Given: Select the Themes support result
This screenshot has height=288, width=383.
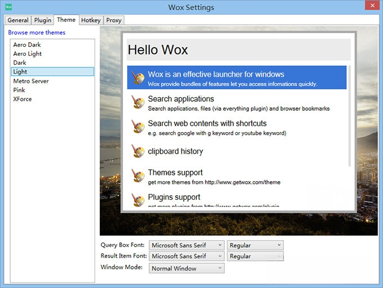Looking at the screenshot, I should (237, 176).
